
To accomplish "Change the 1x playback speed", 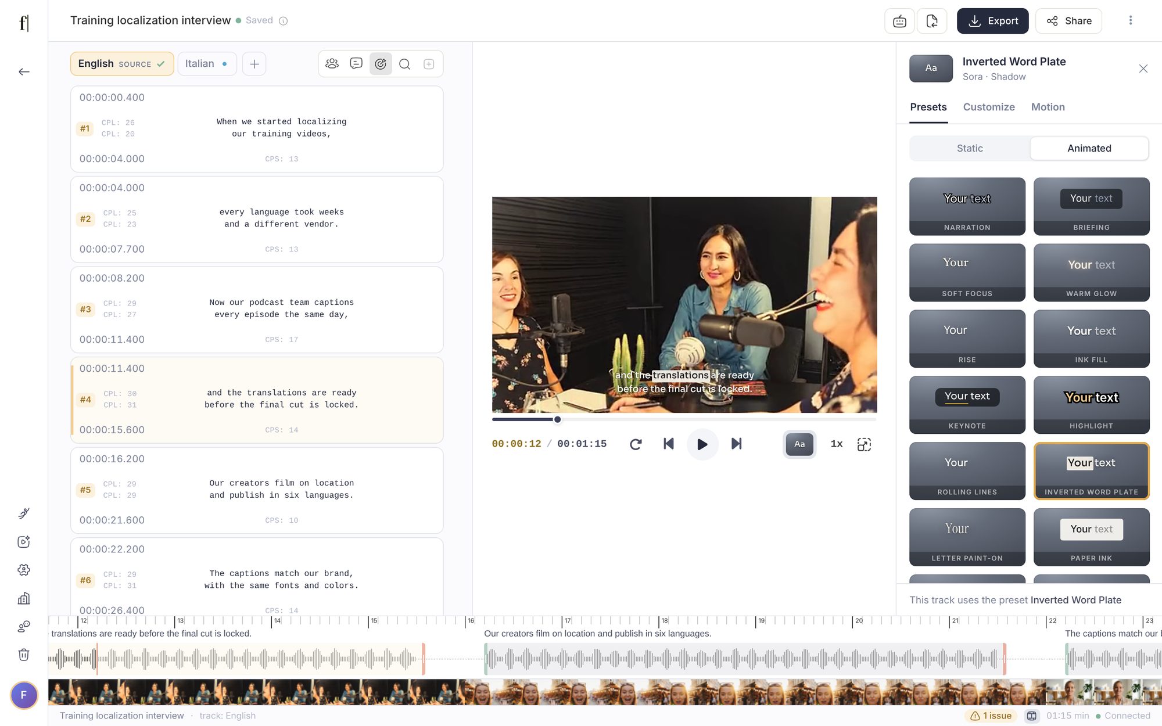I will 837,444.
